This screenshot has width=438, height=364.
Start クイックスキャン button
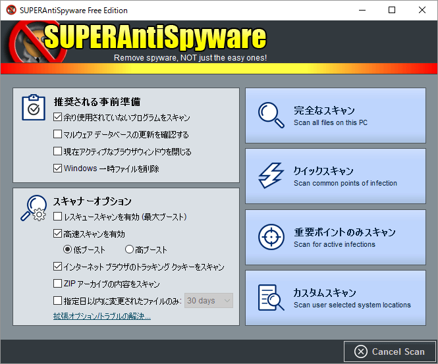coord(335,176)
